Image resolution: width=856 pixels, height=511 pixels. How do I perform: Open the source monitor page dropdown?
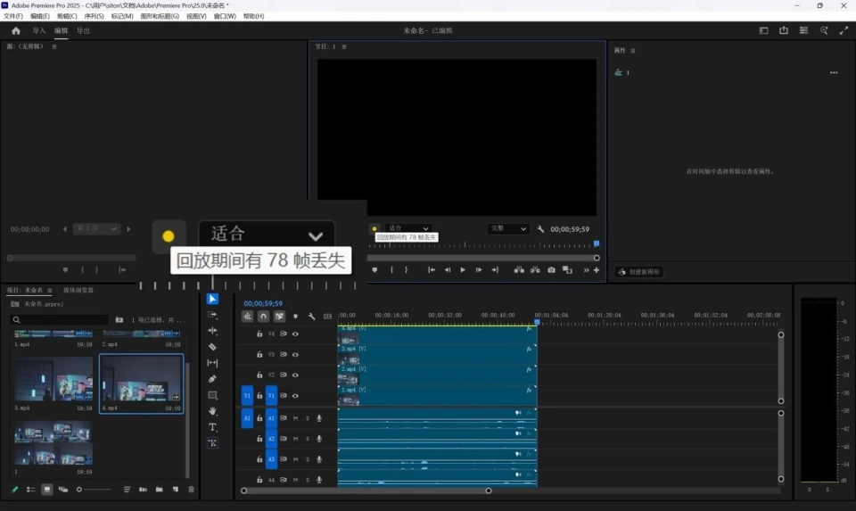point(96,229)
